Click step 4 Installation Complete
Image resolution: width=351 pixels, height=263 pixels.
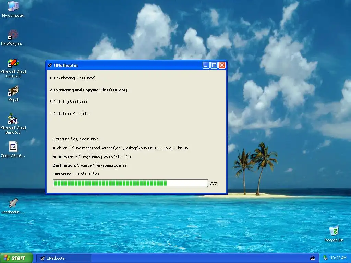pyautogui.click(x=69, y=114)
